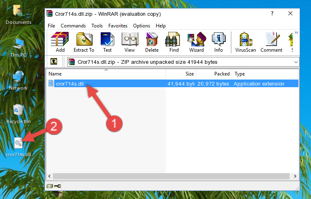Click the archive path address field

pyautogui.click(x=183, y=62)
